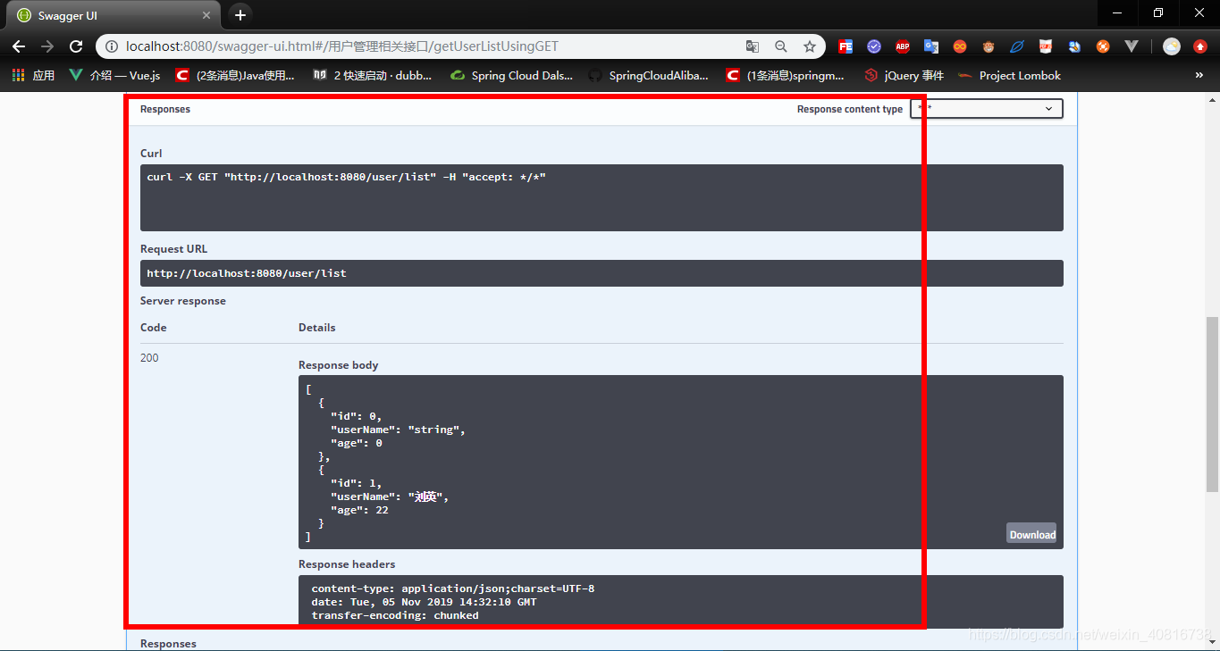
Task: Open the FE helper extension
Action: 845,46
